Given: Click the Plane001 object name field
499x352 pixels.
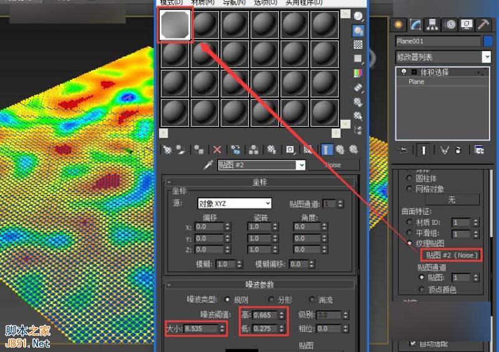Looking at the screenshot, I should [x=438, y=41].
